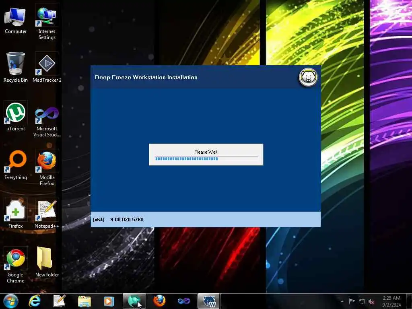Viewport: 412px width, 309px height.
Task: Select the Recycle Bin icon
Action: click(16, 67)
